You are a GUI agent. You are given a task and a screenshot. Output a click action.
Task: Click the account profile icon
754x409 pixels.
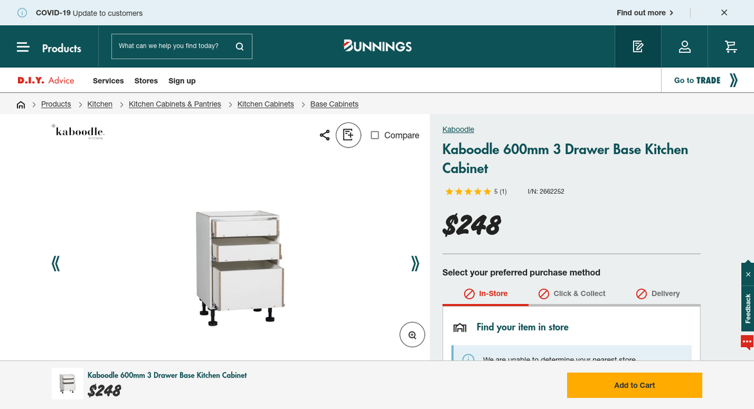pyautogui.click(x=684, y=46)
